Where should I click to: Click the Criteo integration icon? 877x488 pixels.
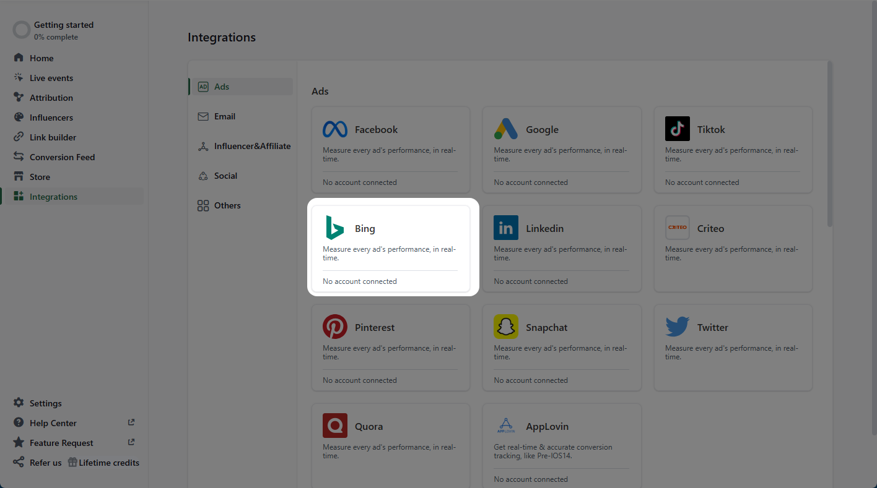(677, 228)
